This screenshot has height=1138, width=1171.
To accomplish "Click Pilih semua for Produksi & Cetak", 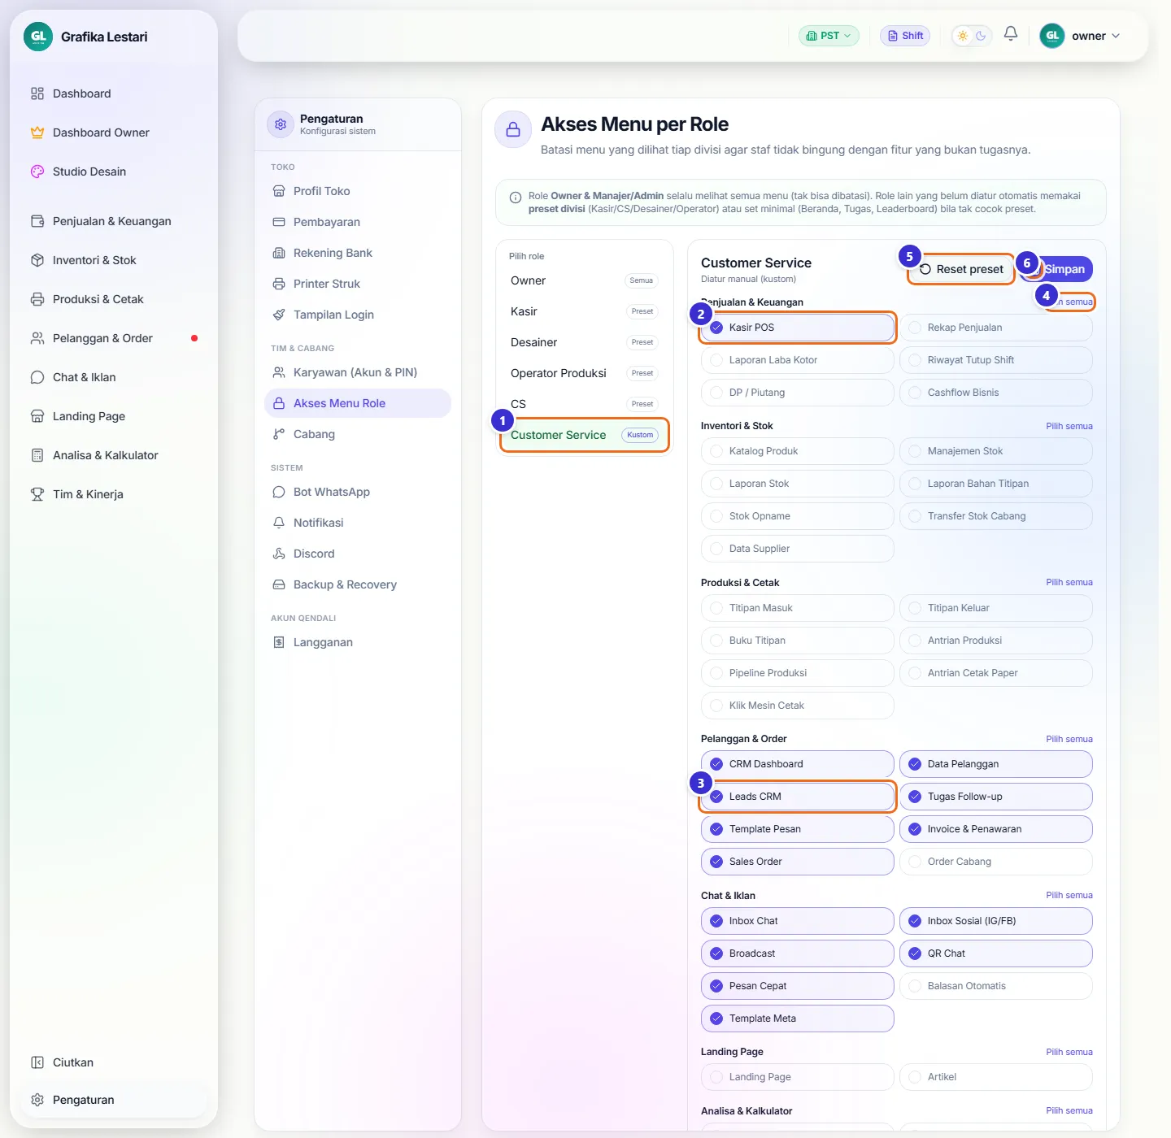I will coord(1069,582).
